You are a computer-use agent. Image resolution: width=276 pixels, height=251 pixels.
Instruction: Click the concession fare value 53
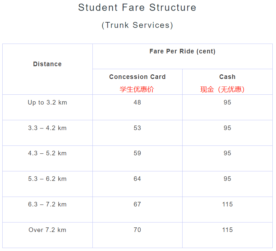pos(137,128)
